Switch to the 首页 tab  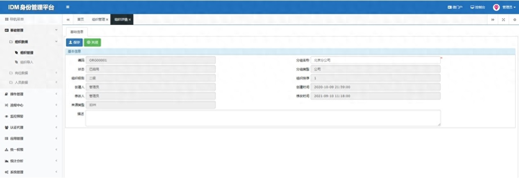click(x=81, y=20)
